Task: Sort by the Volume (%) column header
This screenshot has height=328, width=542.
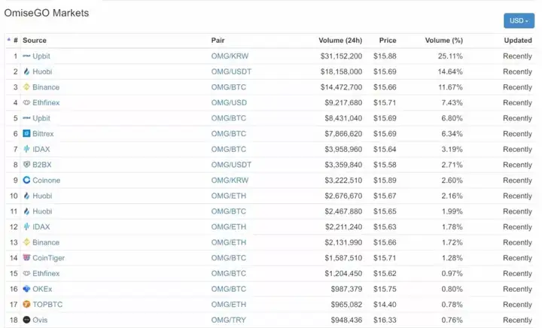Action: click(444, 41)
